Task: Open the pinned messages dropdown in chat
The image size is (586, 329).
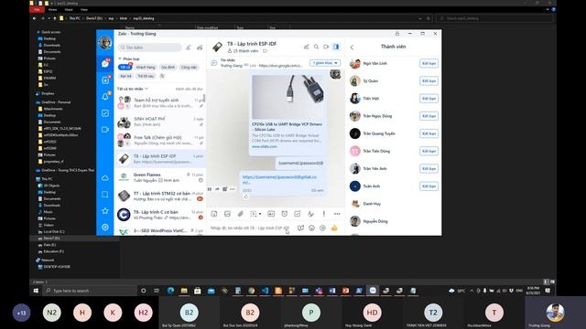Action: tap(325, 63)
